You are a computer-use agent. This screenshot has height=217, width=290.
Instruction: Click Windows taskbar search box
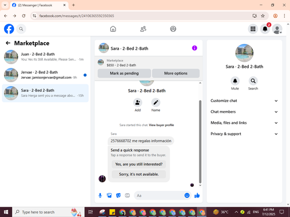pyautogui.click(x=48, y=212)
